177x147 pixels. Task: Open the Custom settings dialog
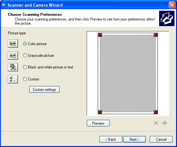[x=44, y=90]
